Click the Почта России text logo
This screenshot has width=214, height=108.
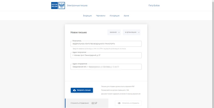click(54, 6)
